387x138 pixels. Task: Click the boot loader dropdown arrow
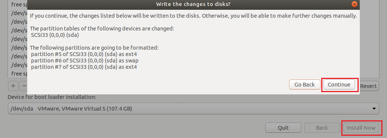(x=374, y=109)
